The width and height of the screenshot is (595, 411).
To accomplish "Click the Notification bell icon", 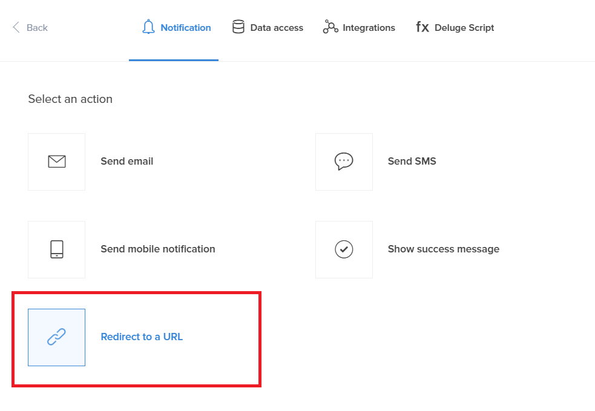I will tap(148, 27).
